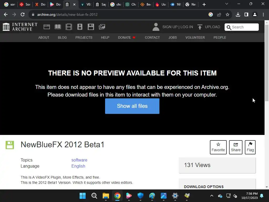Open the Texts book icon

(x=58, y=27)
